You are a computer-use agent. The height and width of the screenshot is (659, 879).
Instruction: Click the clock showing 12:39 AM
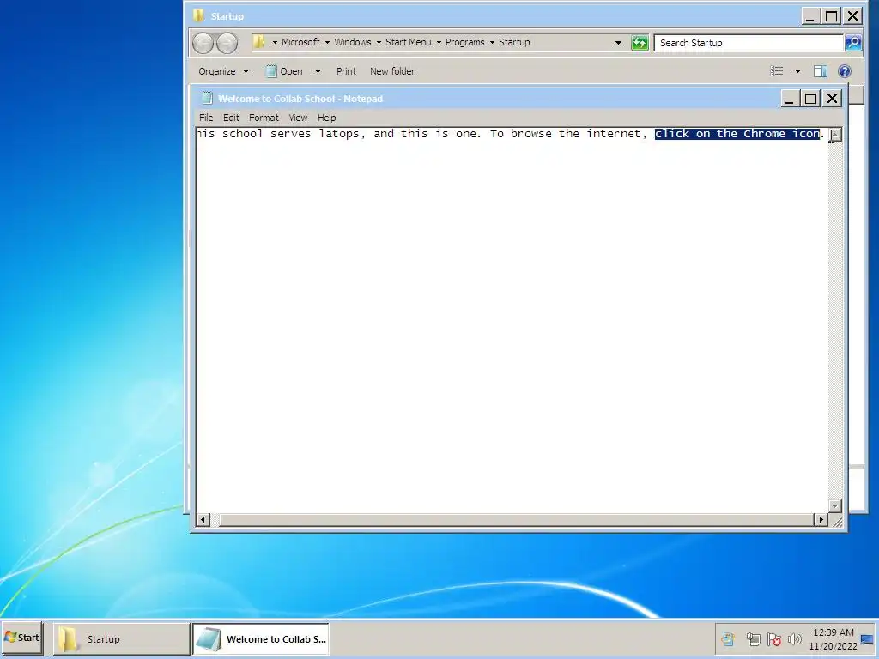coord(833,632)
